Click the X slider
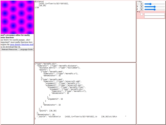Image resolution: width=166 pixels, height=125 pixels. [155, 7]
